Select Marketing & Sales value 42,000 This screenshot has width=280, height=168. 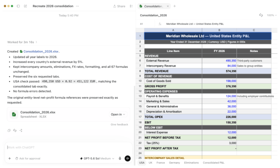tap(219, 101)
